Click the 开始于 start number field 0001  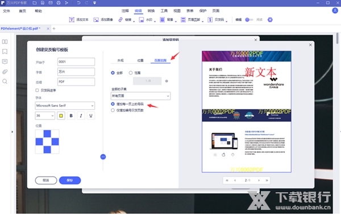76,62
